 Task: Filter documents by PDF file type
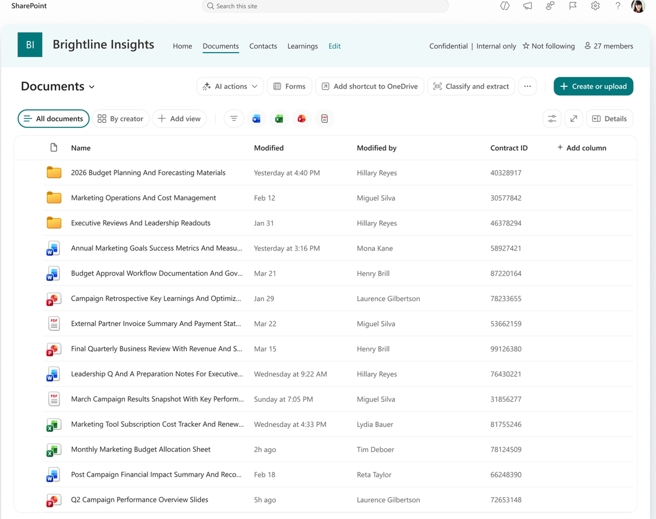coord(324,118)
